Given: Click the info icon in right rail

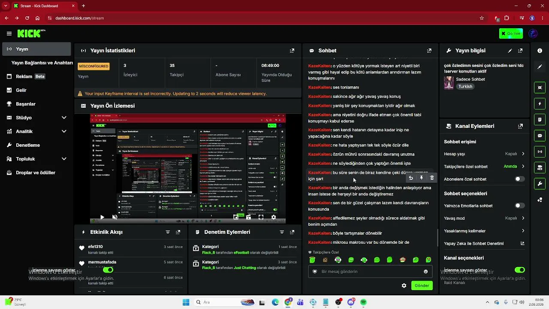Looking at the screenshot, I should pos(540,51).
